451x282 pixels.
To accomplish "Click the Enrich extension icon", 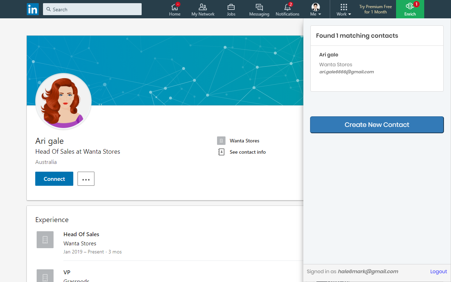I will (x=410, y=6).
